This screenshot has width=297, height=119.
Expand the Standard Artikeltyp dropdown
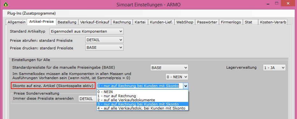[x=87, y=31]
